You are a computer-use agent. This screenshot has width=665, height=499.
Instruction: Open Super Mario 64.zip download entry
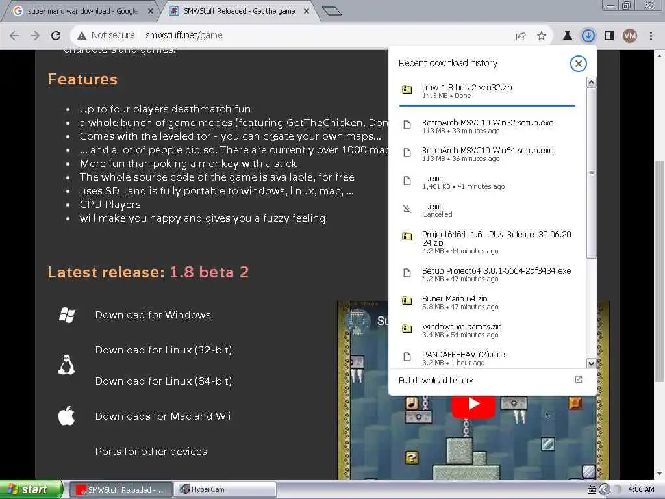tap(487, 302)
